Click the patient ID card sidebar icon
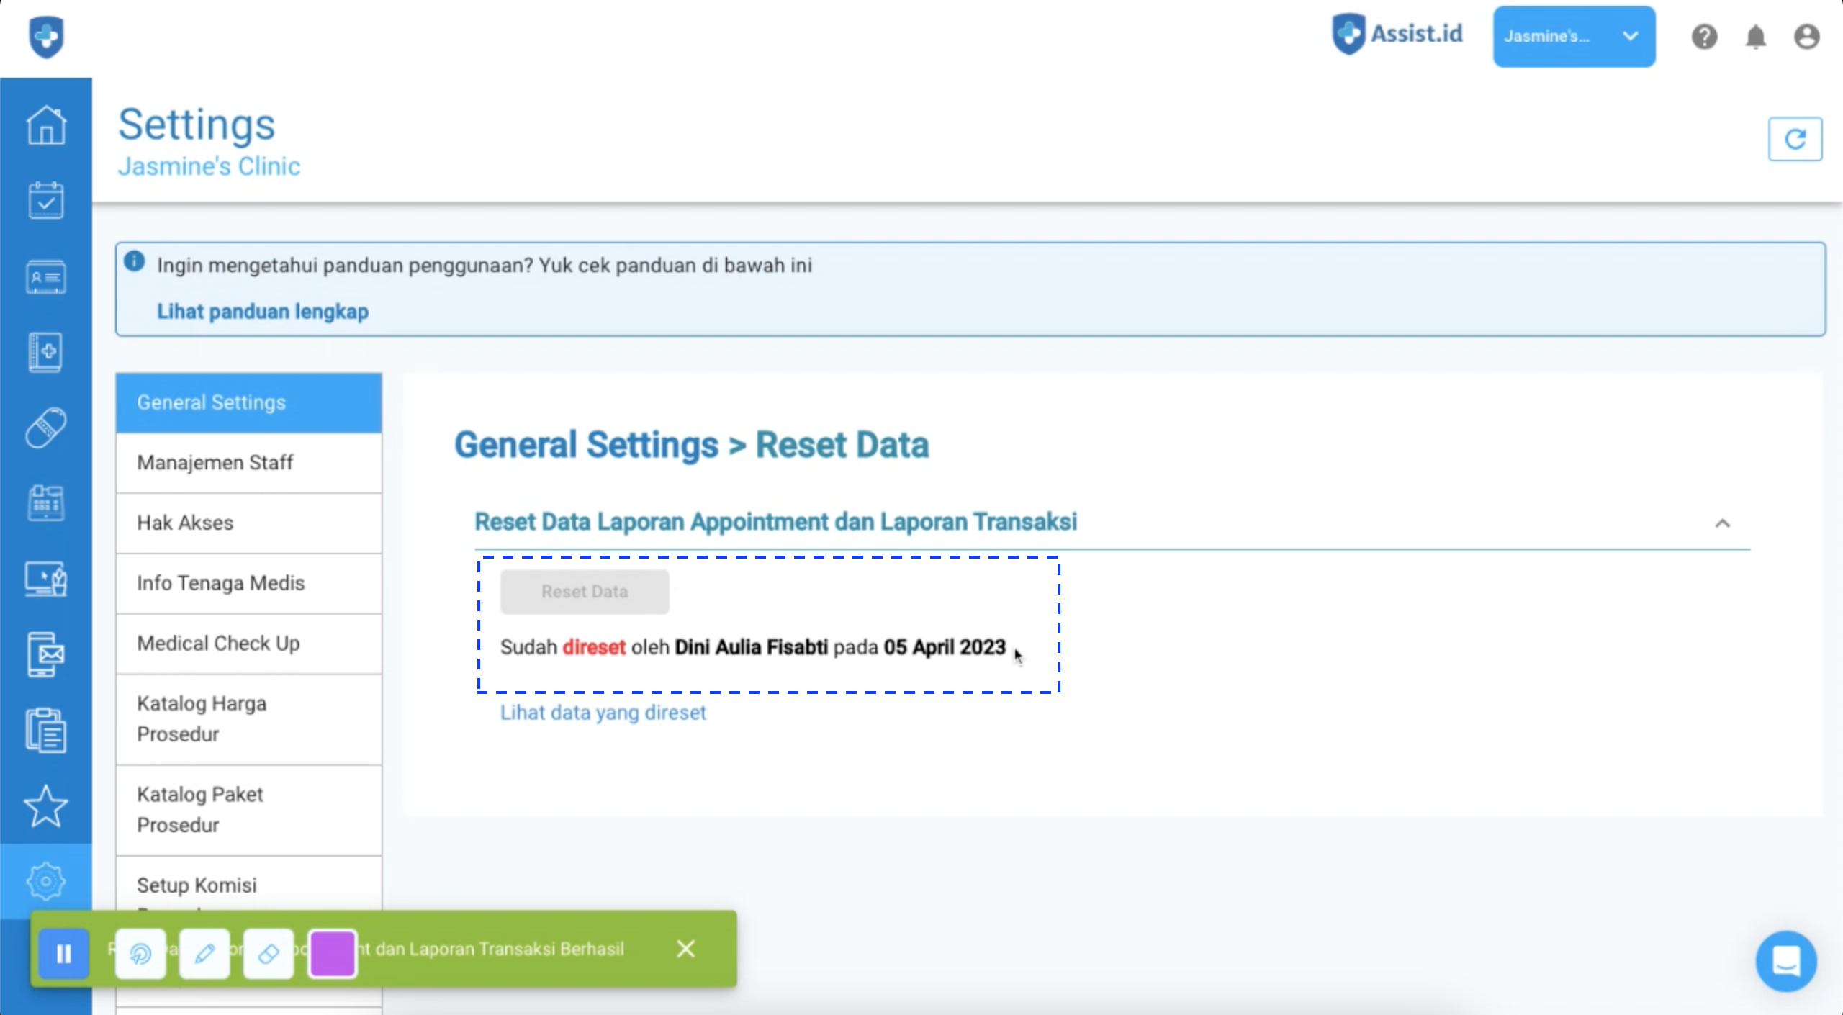 (x=46, y=277)
